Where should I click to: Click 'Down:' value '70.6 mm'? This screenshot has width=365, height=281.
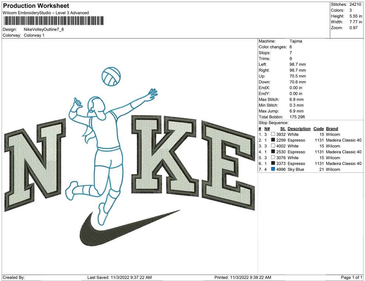coord(298,82)
